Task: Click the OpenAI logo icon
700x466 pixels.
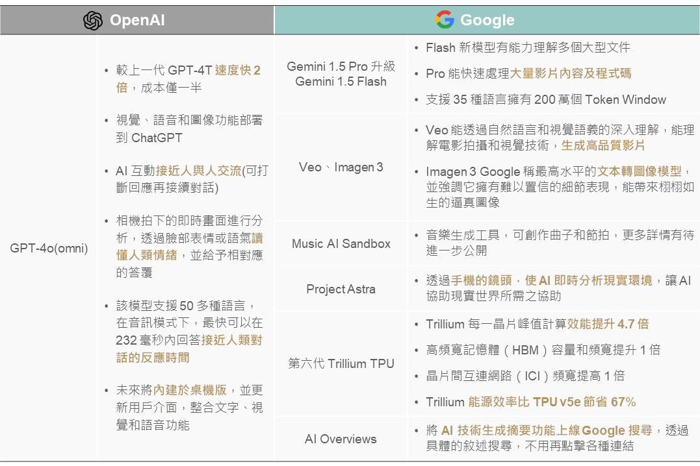Action: click(93, 21)
